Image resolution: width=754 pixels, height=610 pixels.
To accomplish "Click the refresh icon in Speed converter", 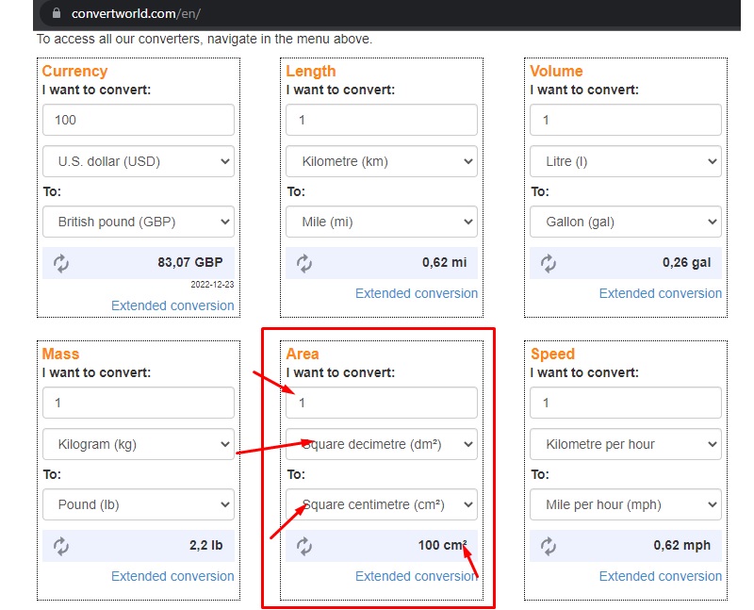I will point(548,545).
